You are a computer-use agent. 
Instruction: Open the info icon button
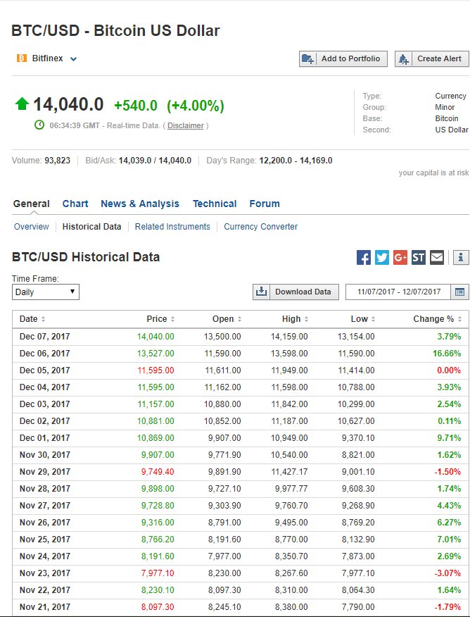click(461, 258)
